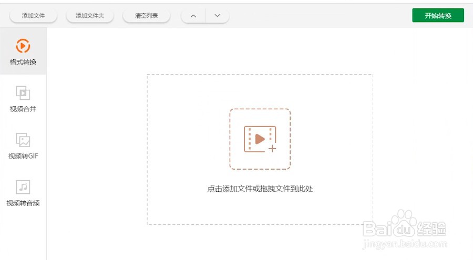Click the add-video film icon in drop area
This screenshot has width=473, height=260.
tap(260, 139)
